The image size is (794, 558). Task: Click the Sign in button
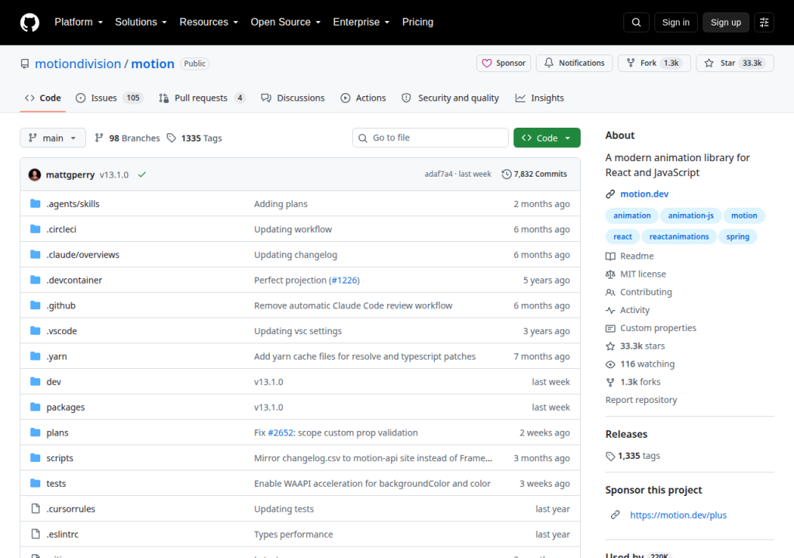(x=675, y=22)
